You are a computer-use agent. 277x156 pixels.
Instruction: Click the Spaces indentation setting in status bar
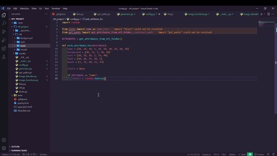click(206, 154)
